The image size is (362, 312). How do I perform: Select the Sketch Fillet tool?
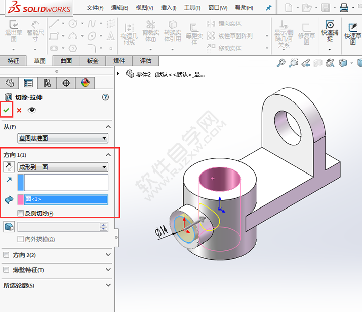click(92, 48)
